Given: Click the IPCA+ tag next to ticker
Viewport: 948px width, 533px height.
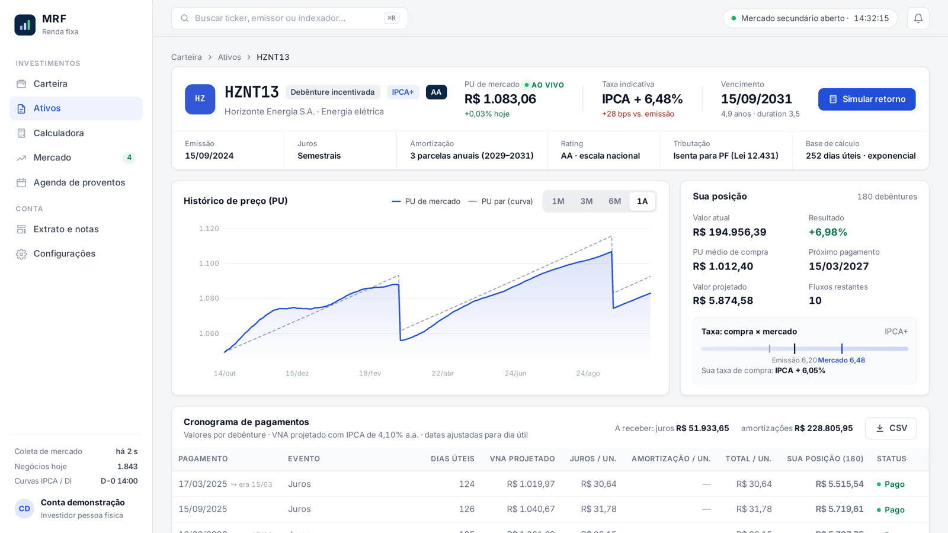Looking at the screenshot, I should [x=403, y=92].
